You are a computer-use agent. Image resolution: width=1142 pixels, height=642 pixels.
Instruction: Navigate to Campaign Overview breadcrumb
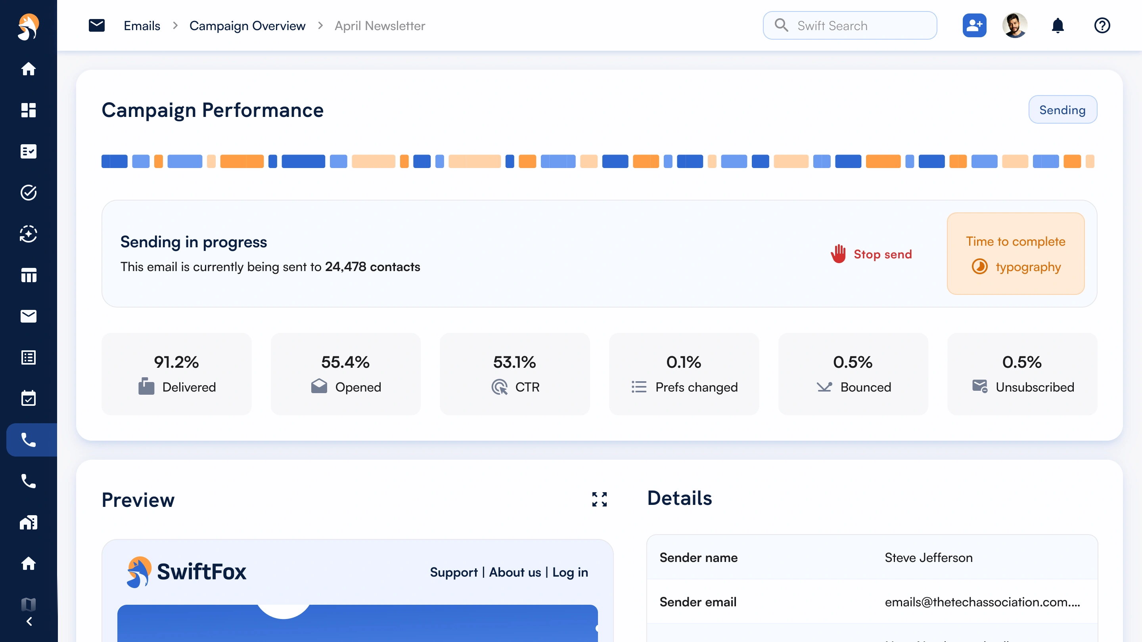point(247,26)
